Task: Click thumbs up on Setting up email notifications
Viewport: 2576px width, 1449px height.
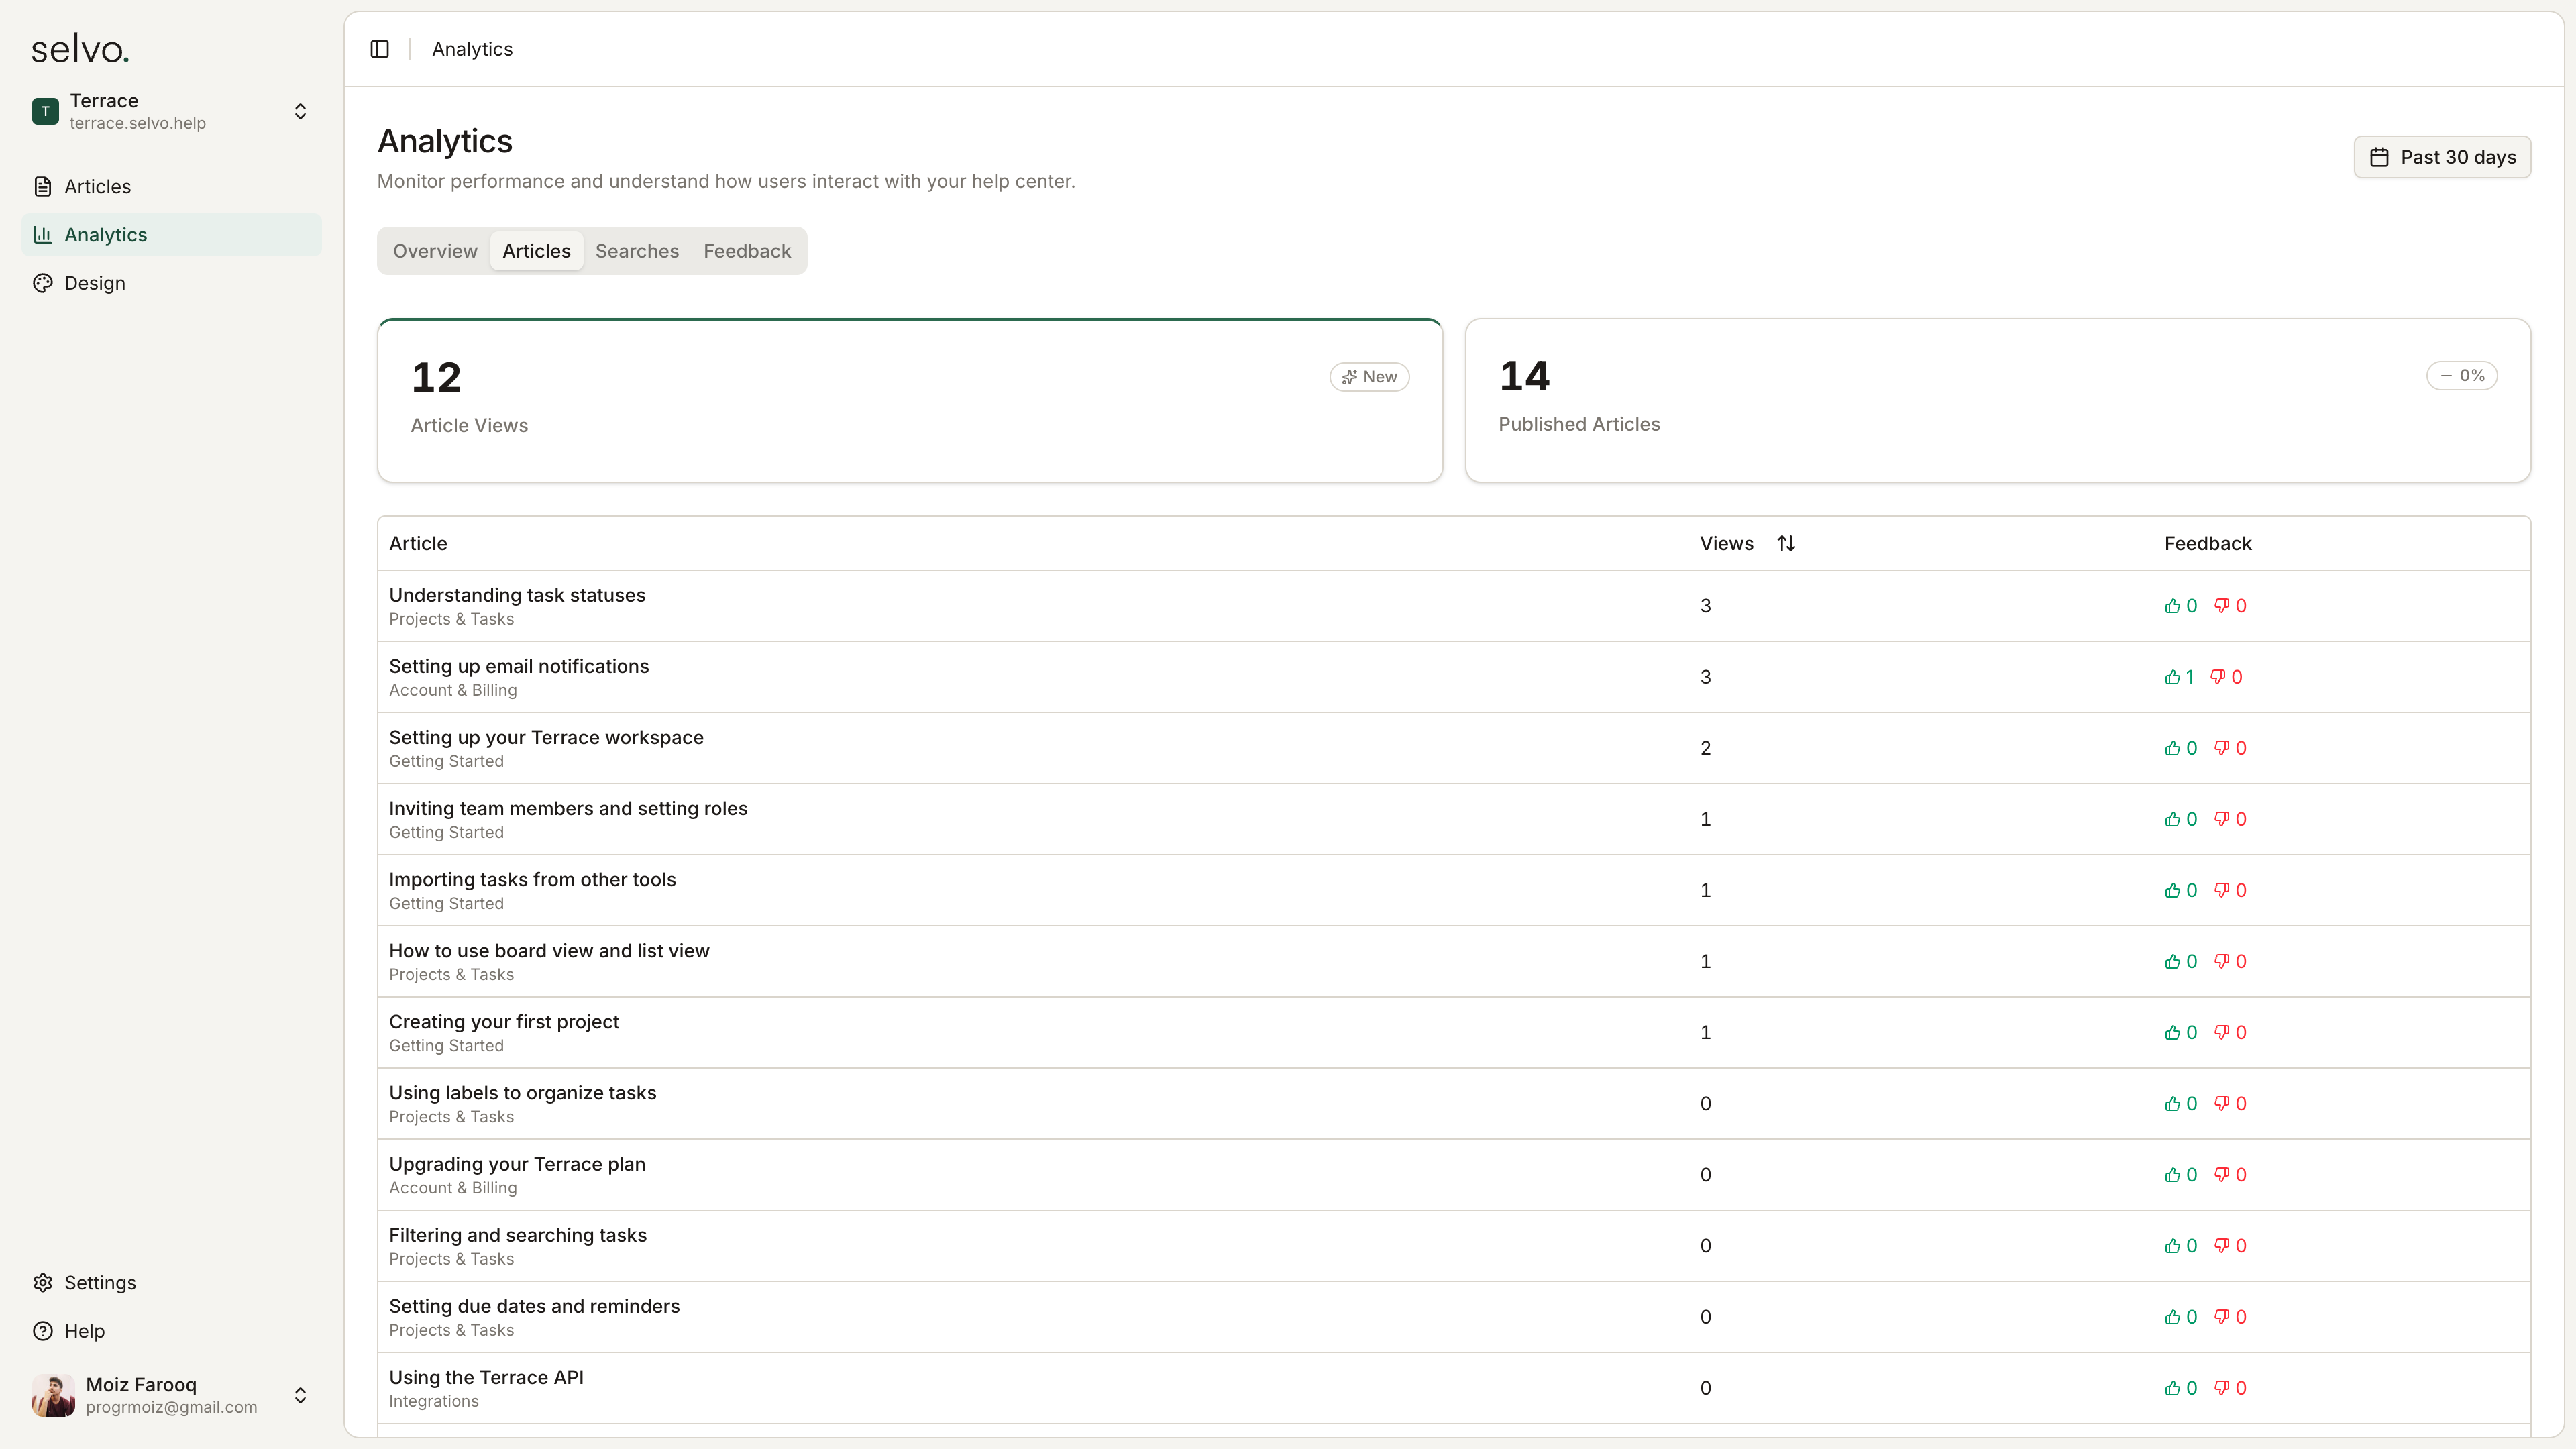Action: [x=2172, y=677]
